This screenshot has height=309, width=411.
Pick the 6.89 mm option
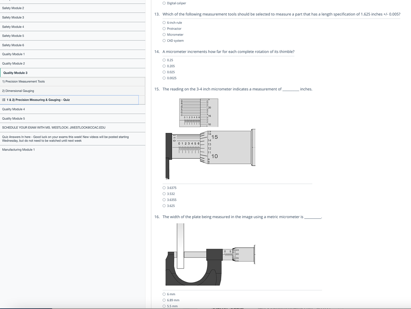(164, 300)
